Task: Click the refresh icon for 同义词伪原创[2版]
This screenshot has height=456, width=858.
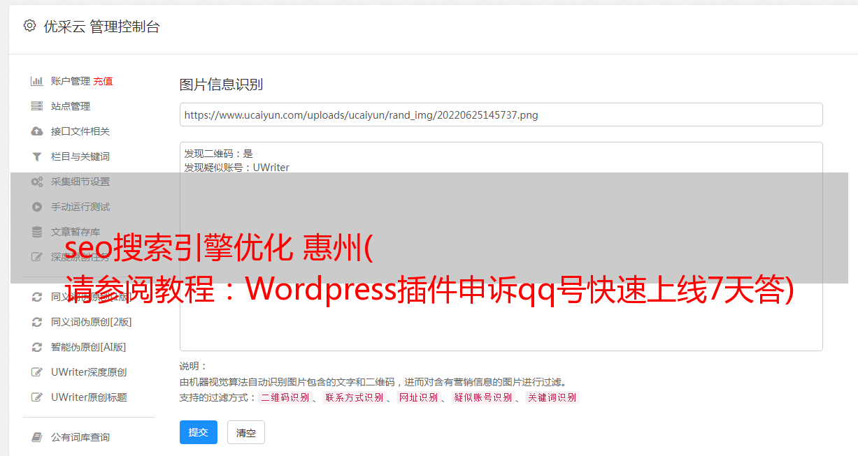Action: coord(37,322)
